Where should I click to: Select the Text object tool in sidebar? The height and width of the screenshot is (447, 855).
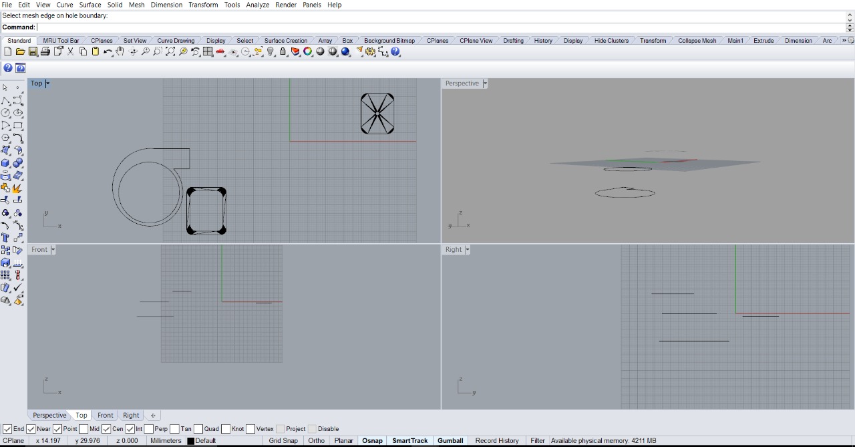[5, 238]
